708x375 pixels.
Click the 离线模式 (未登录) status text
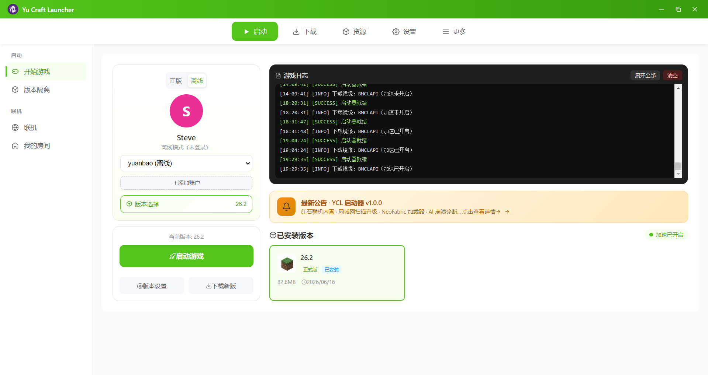click(184, 147)
